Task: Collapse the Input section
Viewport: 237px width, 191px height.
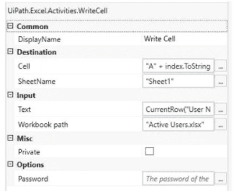Action: pos(10,95)
